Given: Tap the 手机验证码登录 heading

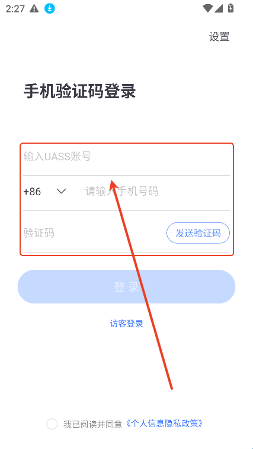Looking at the screenshot, I should click(80, 92).
